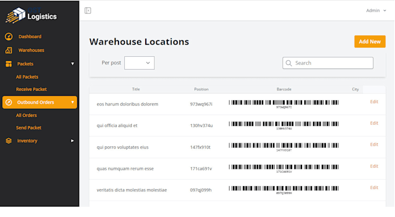This screenshot has width=395, height=217.
Task: Click position value 171ca691v
Action: click(x=201, y=169)
